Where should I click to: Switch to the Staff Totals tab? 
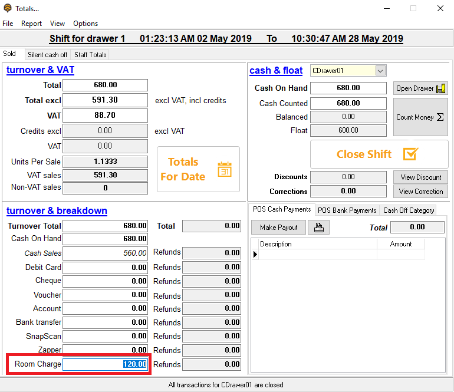click(x=90, y=55)
